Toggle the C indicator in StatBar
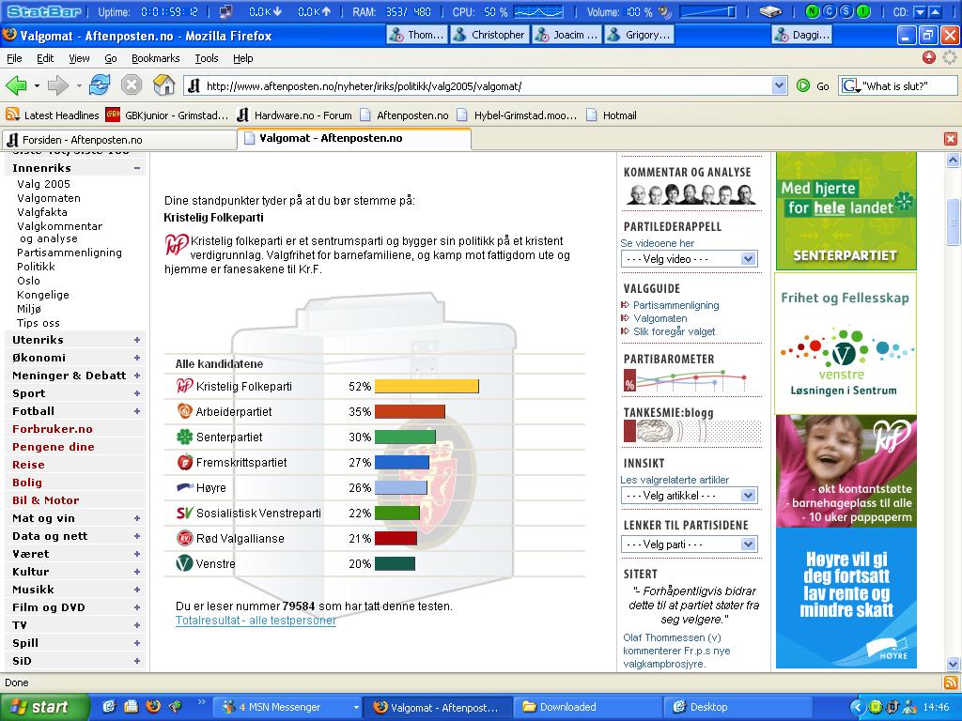 [830, 11]
